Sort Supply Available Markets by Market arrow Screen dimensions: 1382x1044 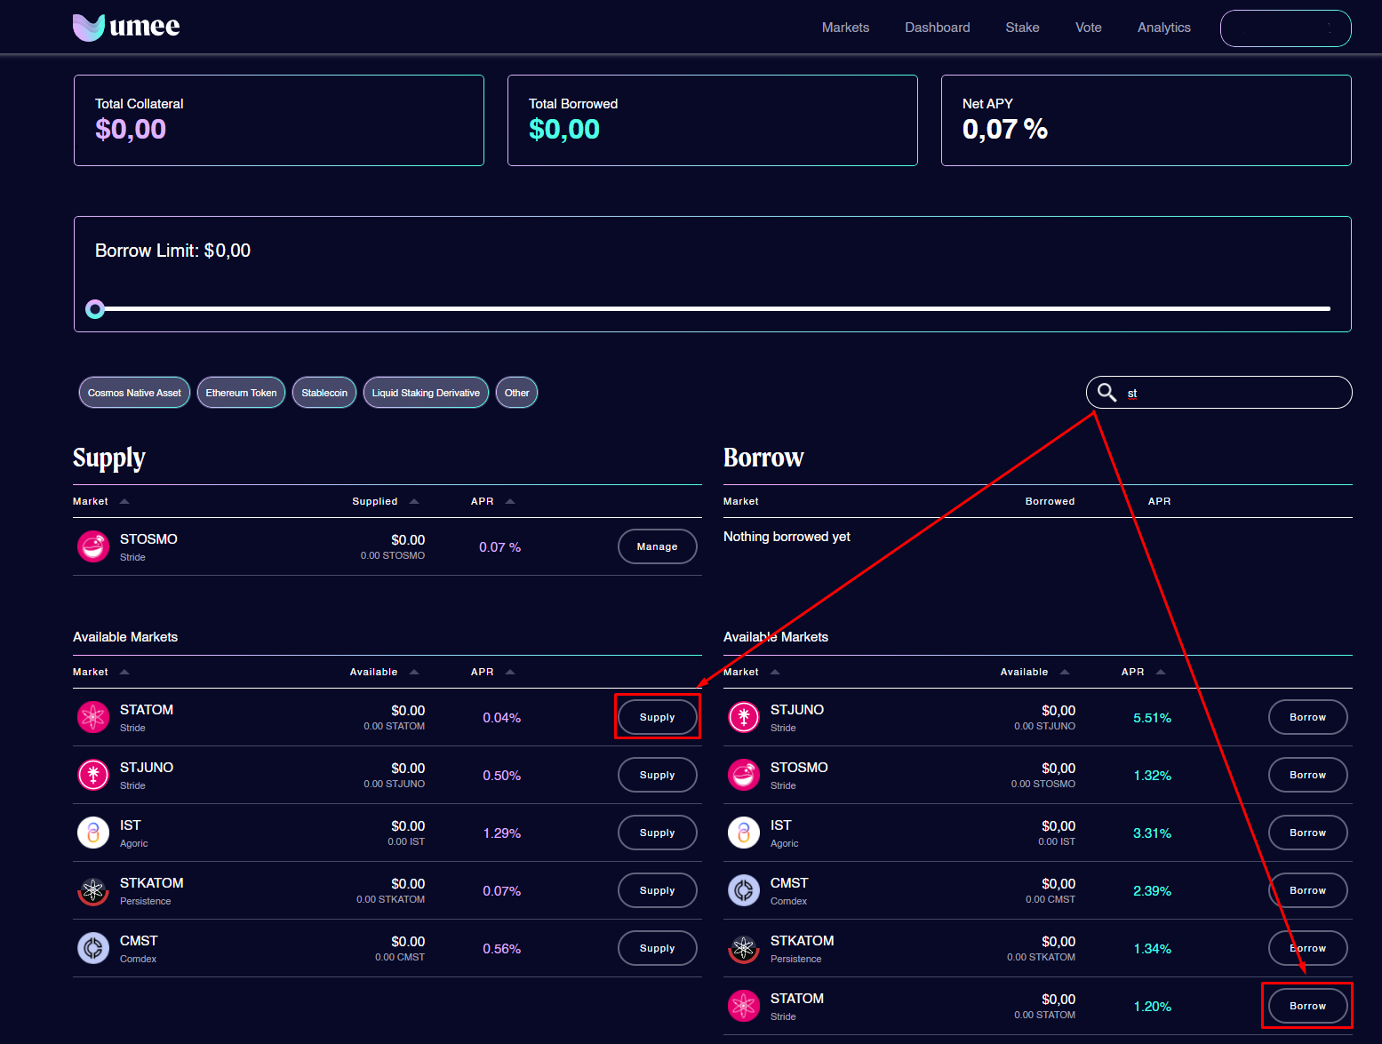tap(124, 672)
